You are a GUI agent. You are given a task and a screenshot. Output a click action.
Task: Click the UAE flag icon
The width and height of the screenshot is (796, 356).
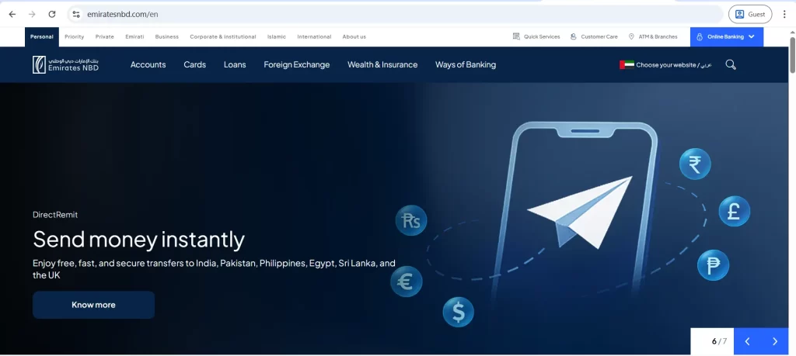click(627, 65)
